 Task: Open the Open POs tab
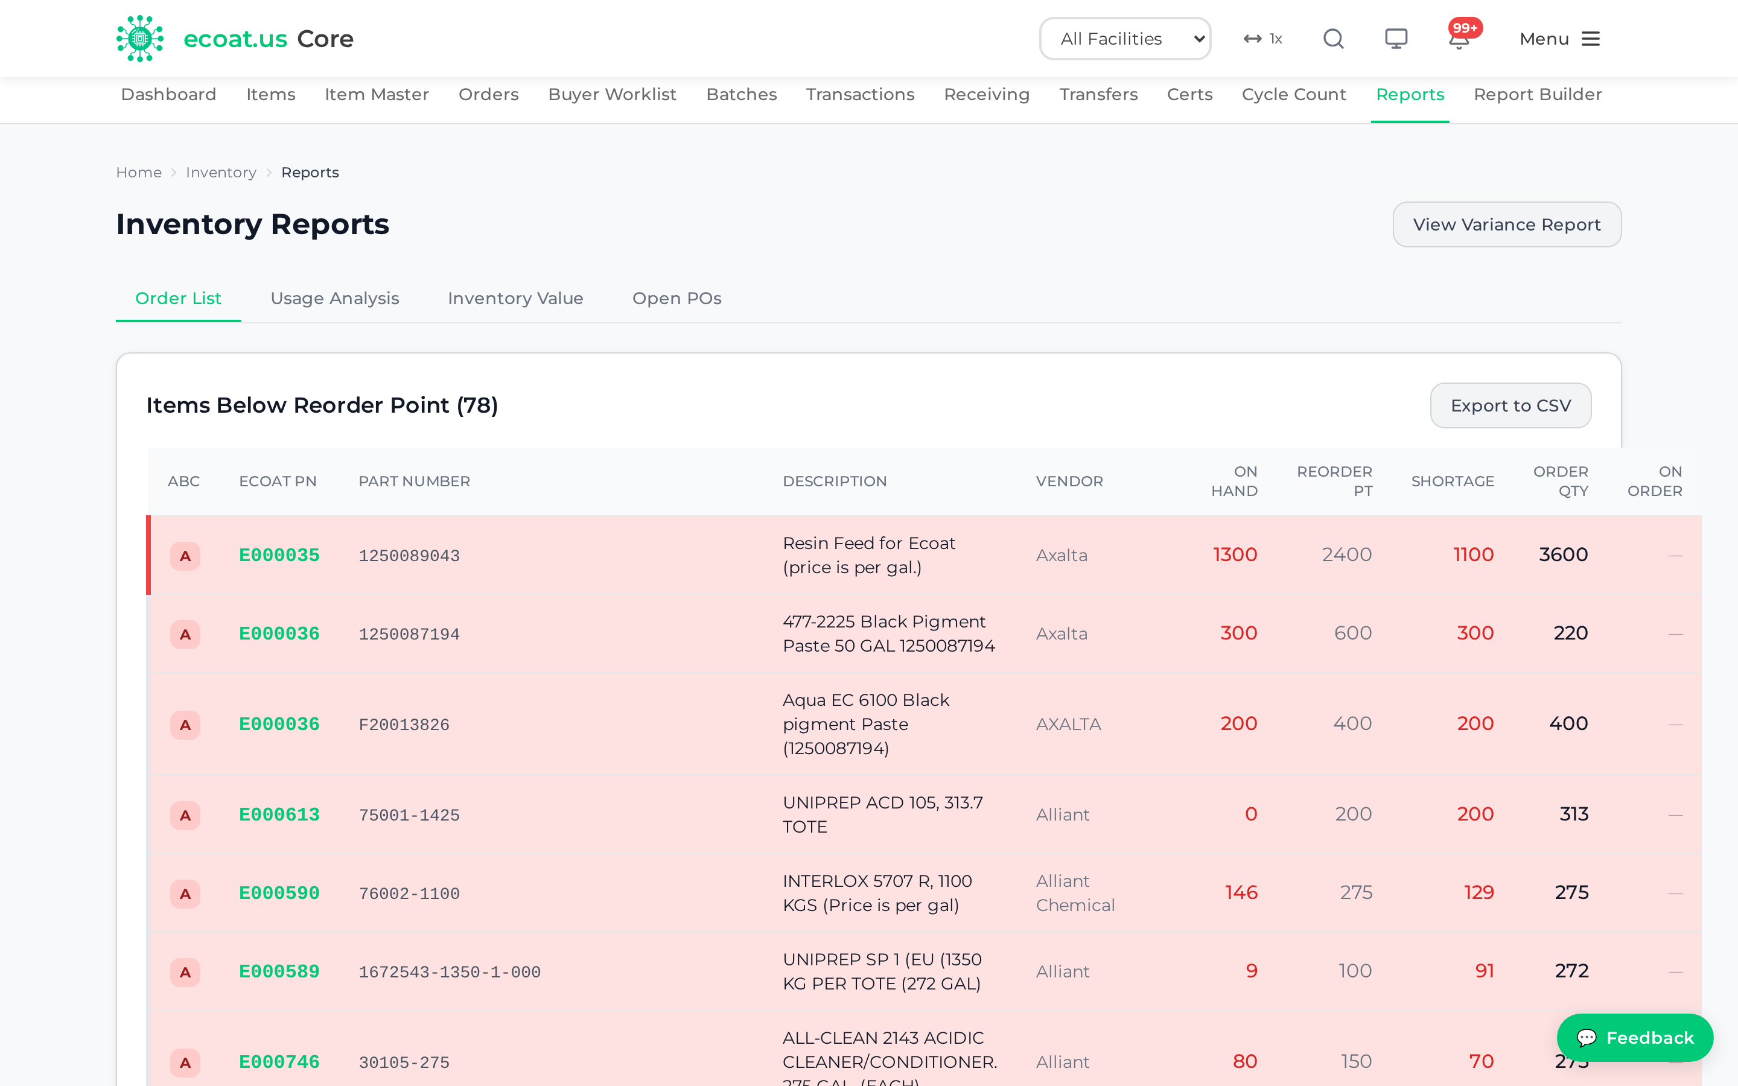point(676,298)
